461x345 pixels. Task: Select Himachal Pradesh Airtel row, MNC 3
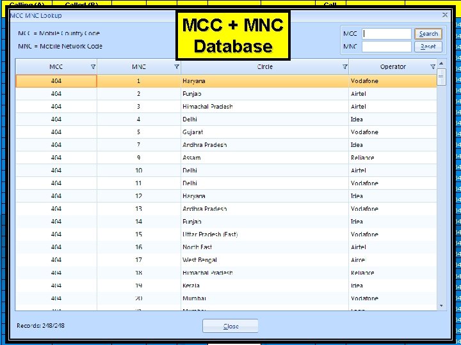226,107
